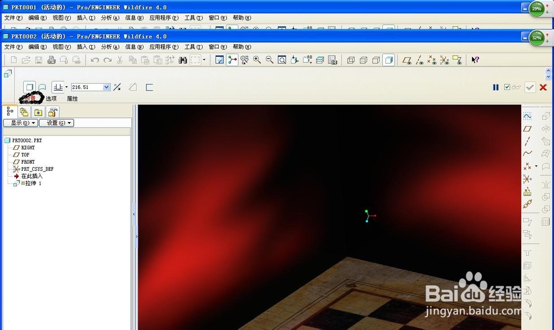Toggle Thicken Sketch option

coord(149,87)
